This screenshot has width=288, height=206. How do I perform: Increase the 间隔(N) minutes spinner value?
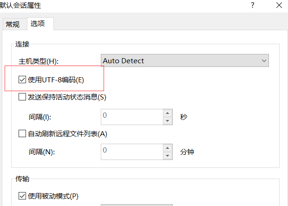[168, 148]
